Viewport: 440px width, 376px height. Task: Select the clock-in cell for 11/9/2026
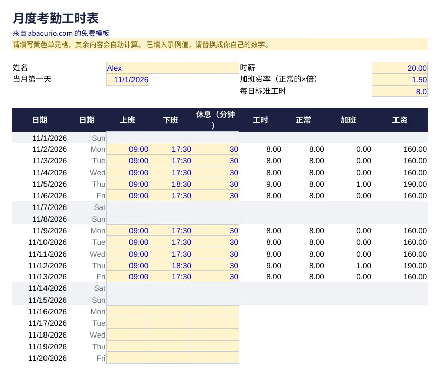127,231
